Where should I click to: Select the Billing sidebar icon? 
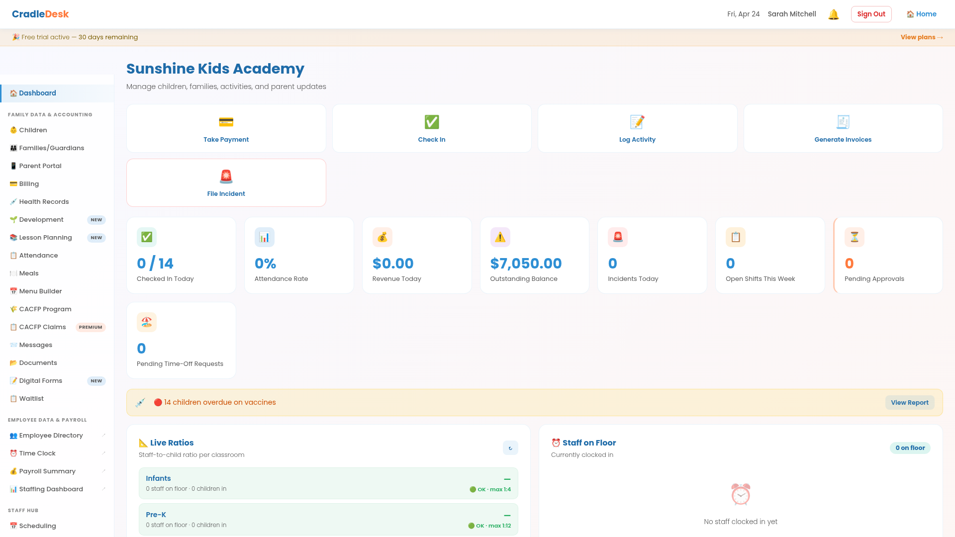pos(13,183)
